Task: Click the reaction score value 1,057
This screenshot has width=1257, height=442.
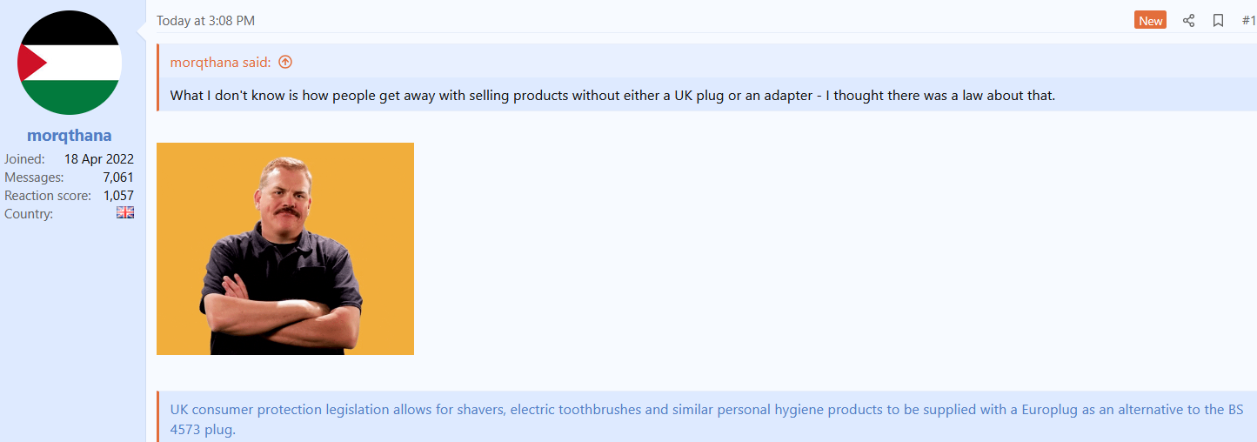Action: pos(118,196)
